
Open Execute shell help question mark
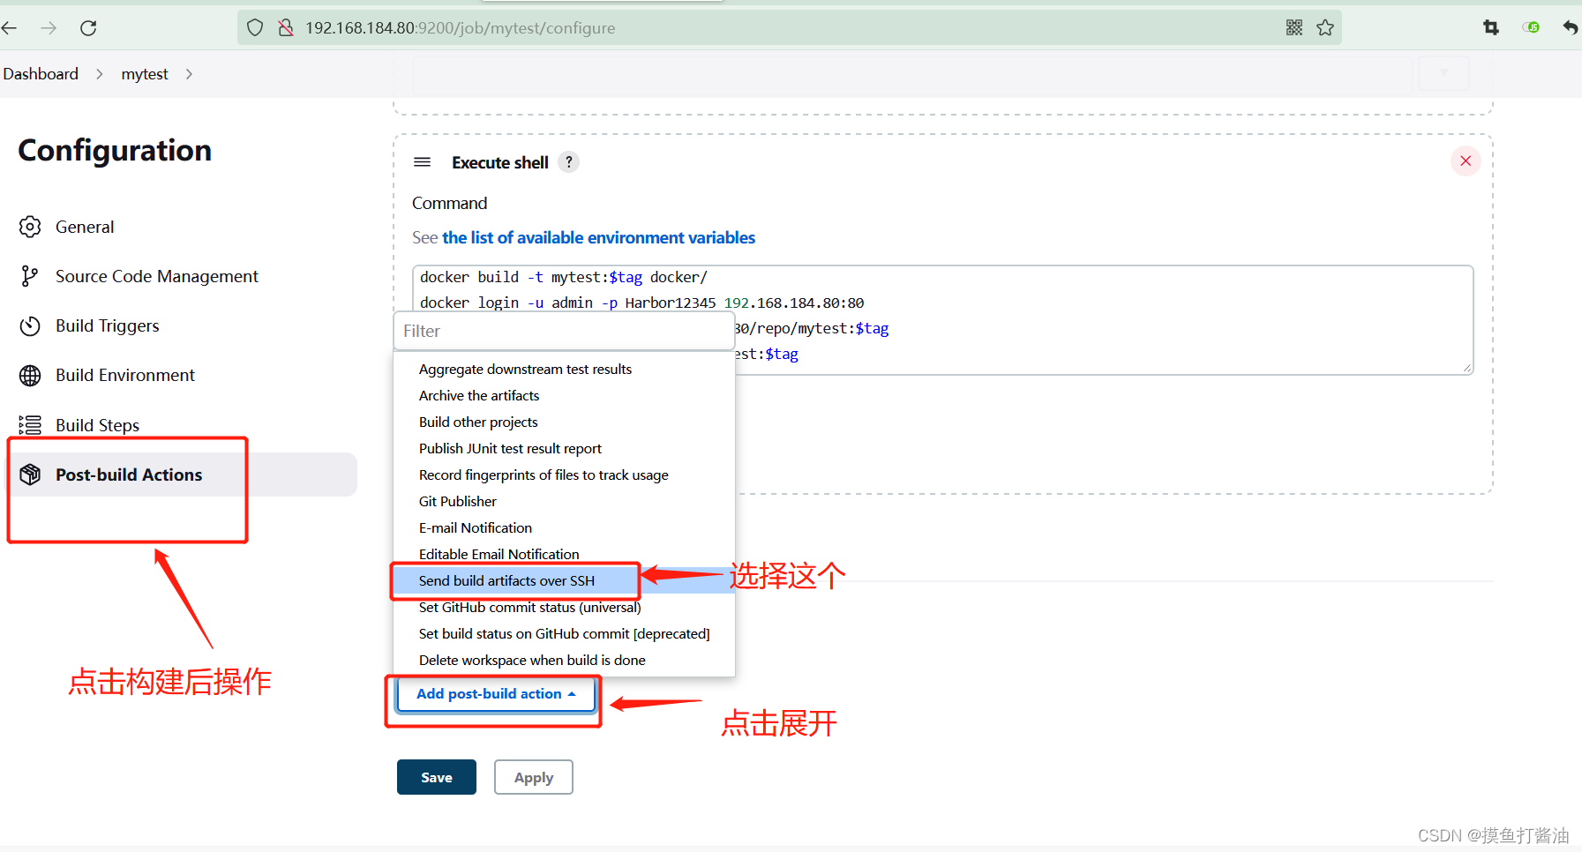(569, 162)
